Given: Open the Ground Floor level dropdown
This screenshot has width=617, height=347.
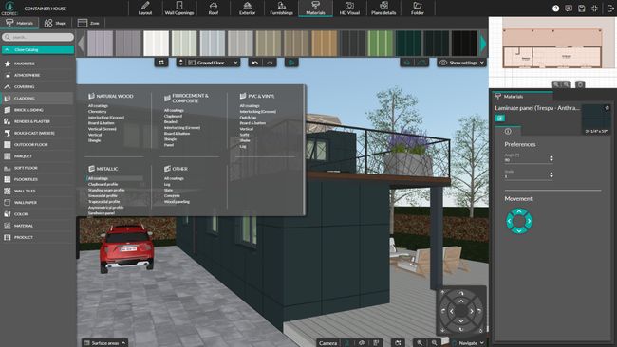Looking at the screenshot, I should [213, 63].
